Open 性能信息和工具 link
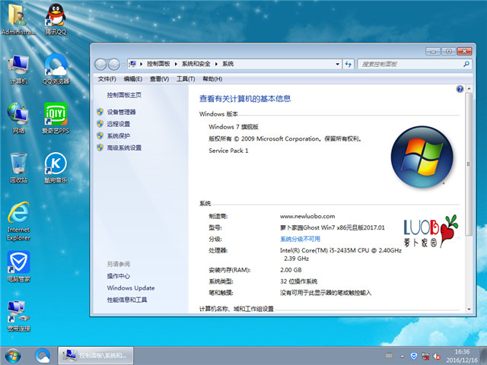This screenshot has width=487, height=365. click(127, 300)
